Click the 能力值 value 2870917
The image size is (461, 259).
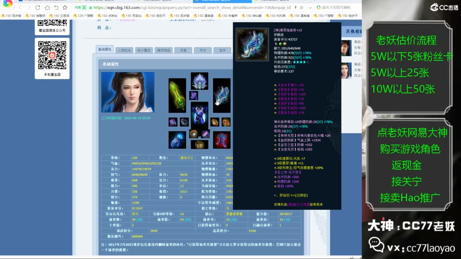pos(286,214)
